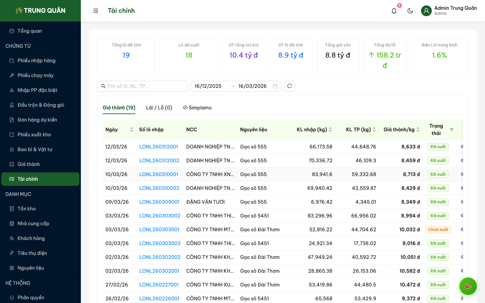Sort by Giá thành/kg column
This screenshot has height=303, width=485.
pos(418,130)
